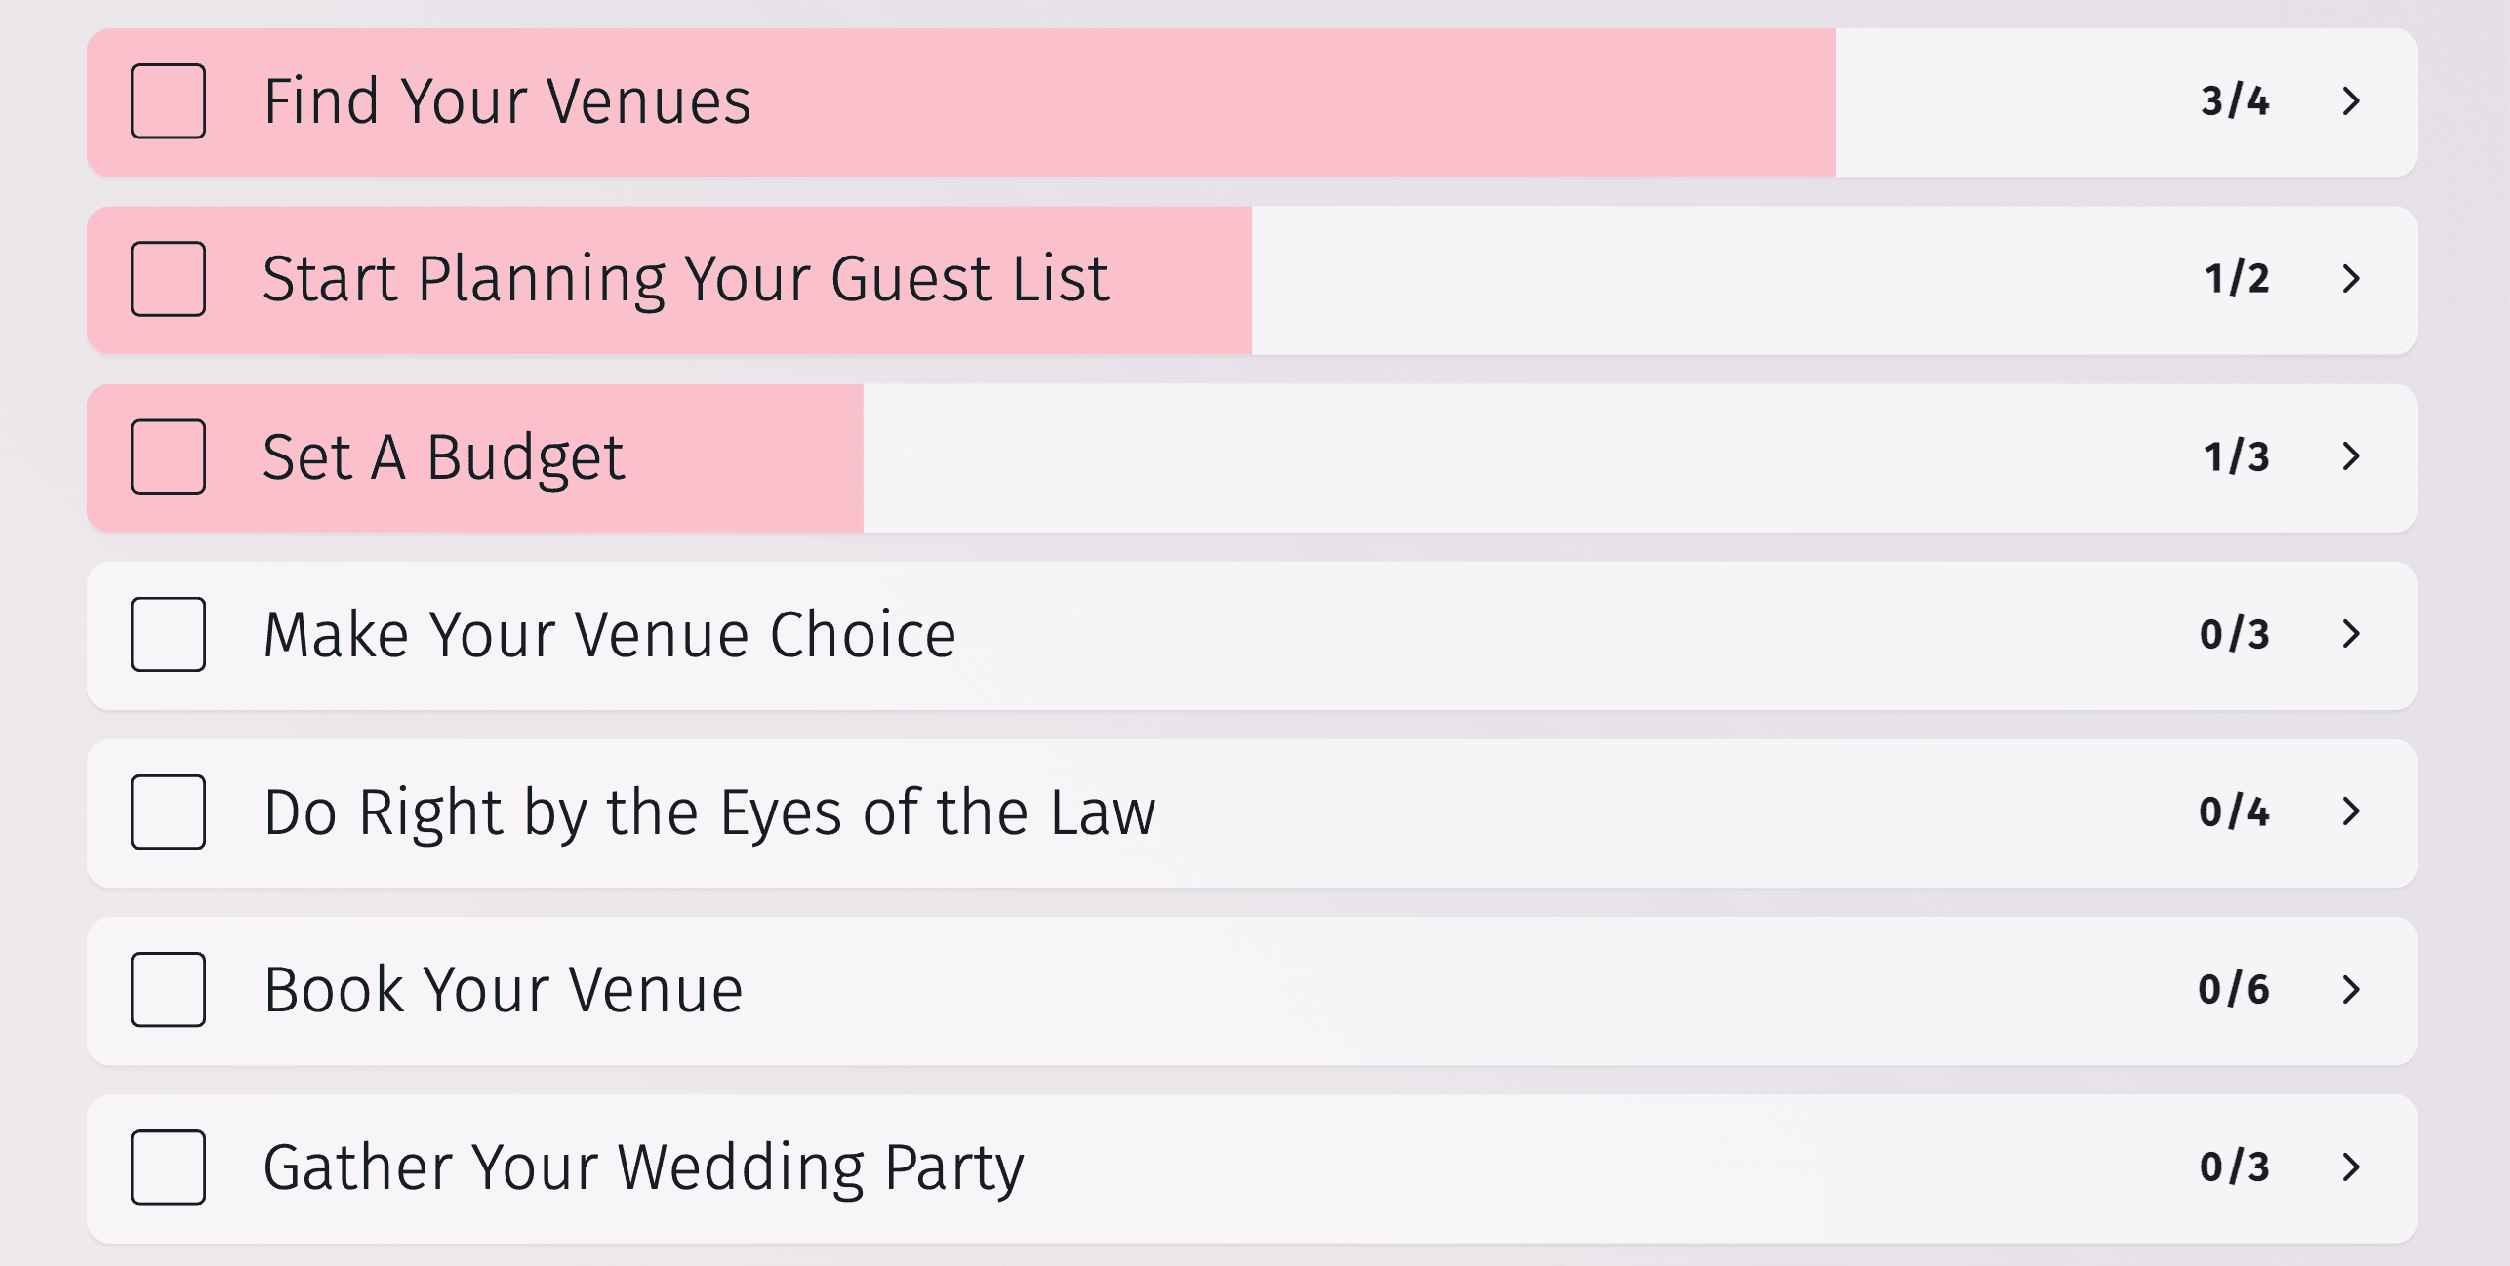
Task: Expand Gather Your Wedding Party chevron
Action: [2351, 1167]
